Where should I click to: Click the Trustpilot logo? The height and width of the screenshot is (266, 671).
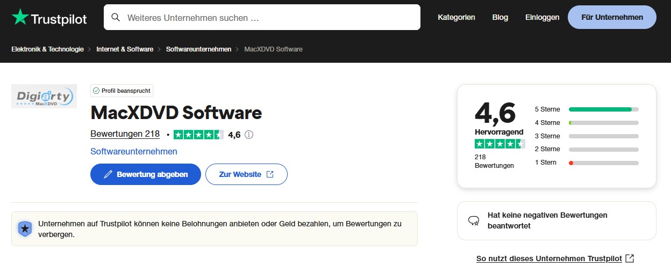pos(49,17)
